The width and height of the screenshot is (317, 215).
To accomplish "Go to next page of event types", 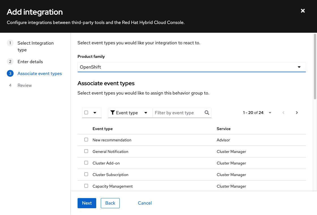I will click(x=297, y=113).
